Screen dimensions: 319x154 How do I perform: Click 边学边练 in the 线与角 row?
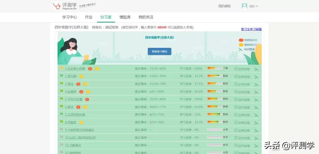(x=242, y=77)
